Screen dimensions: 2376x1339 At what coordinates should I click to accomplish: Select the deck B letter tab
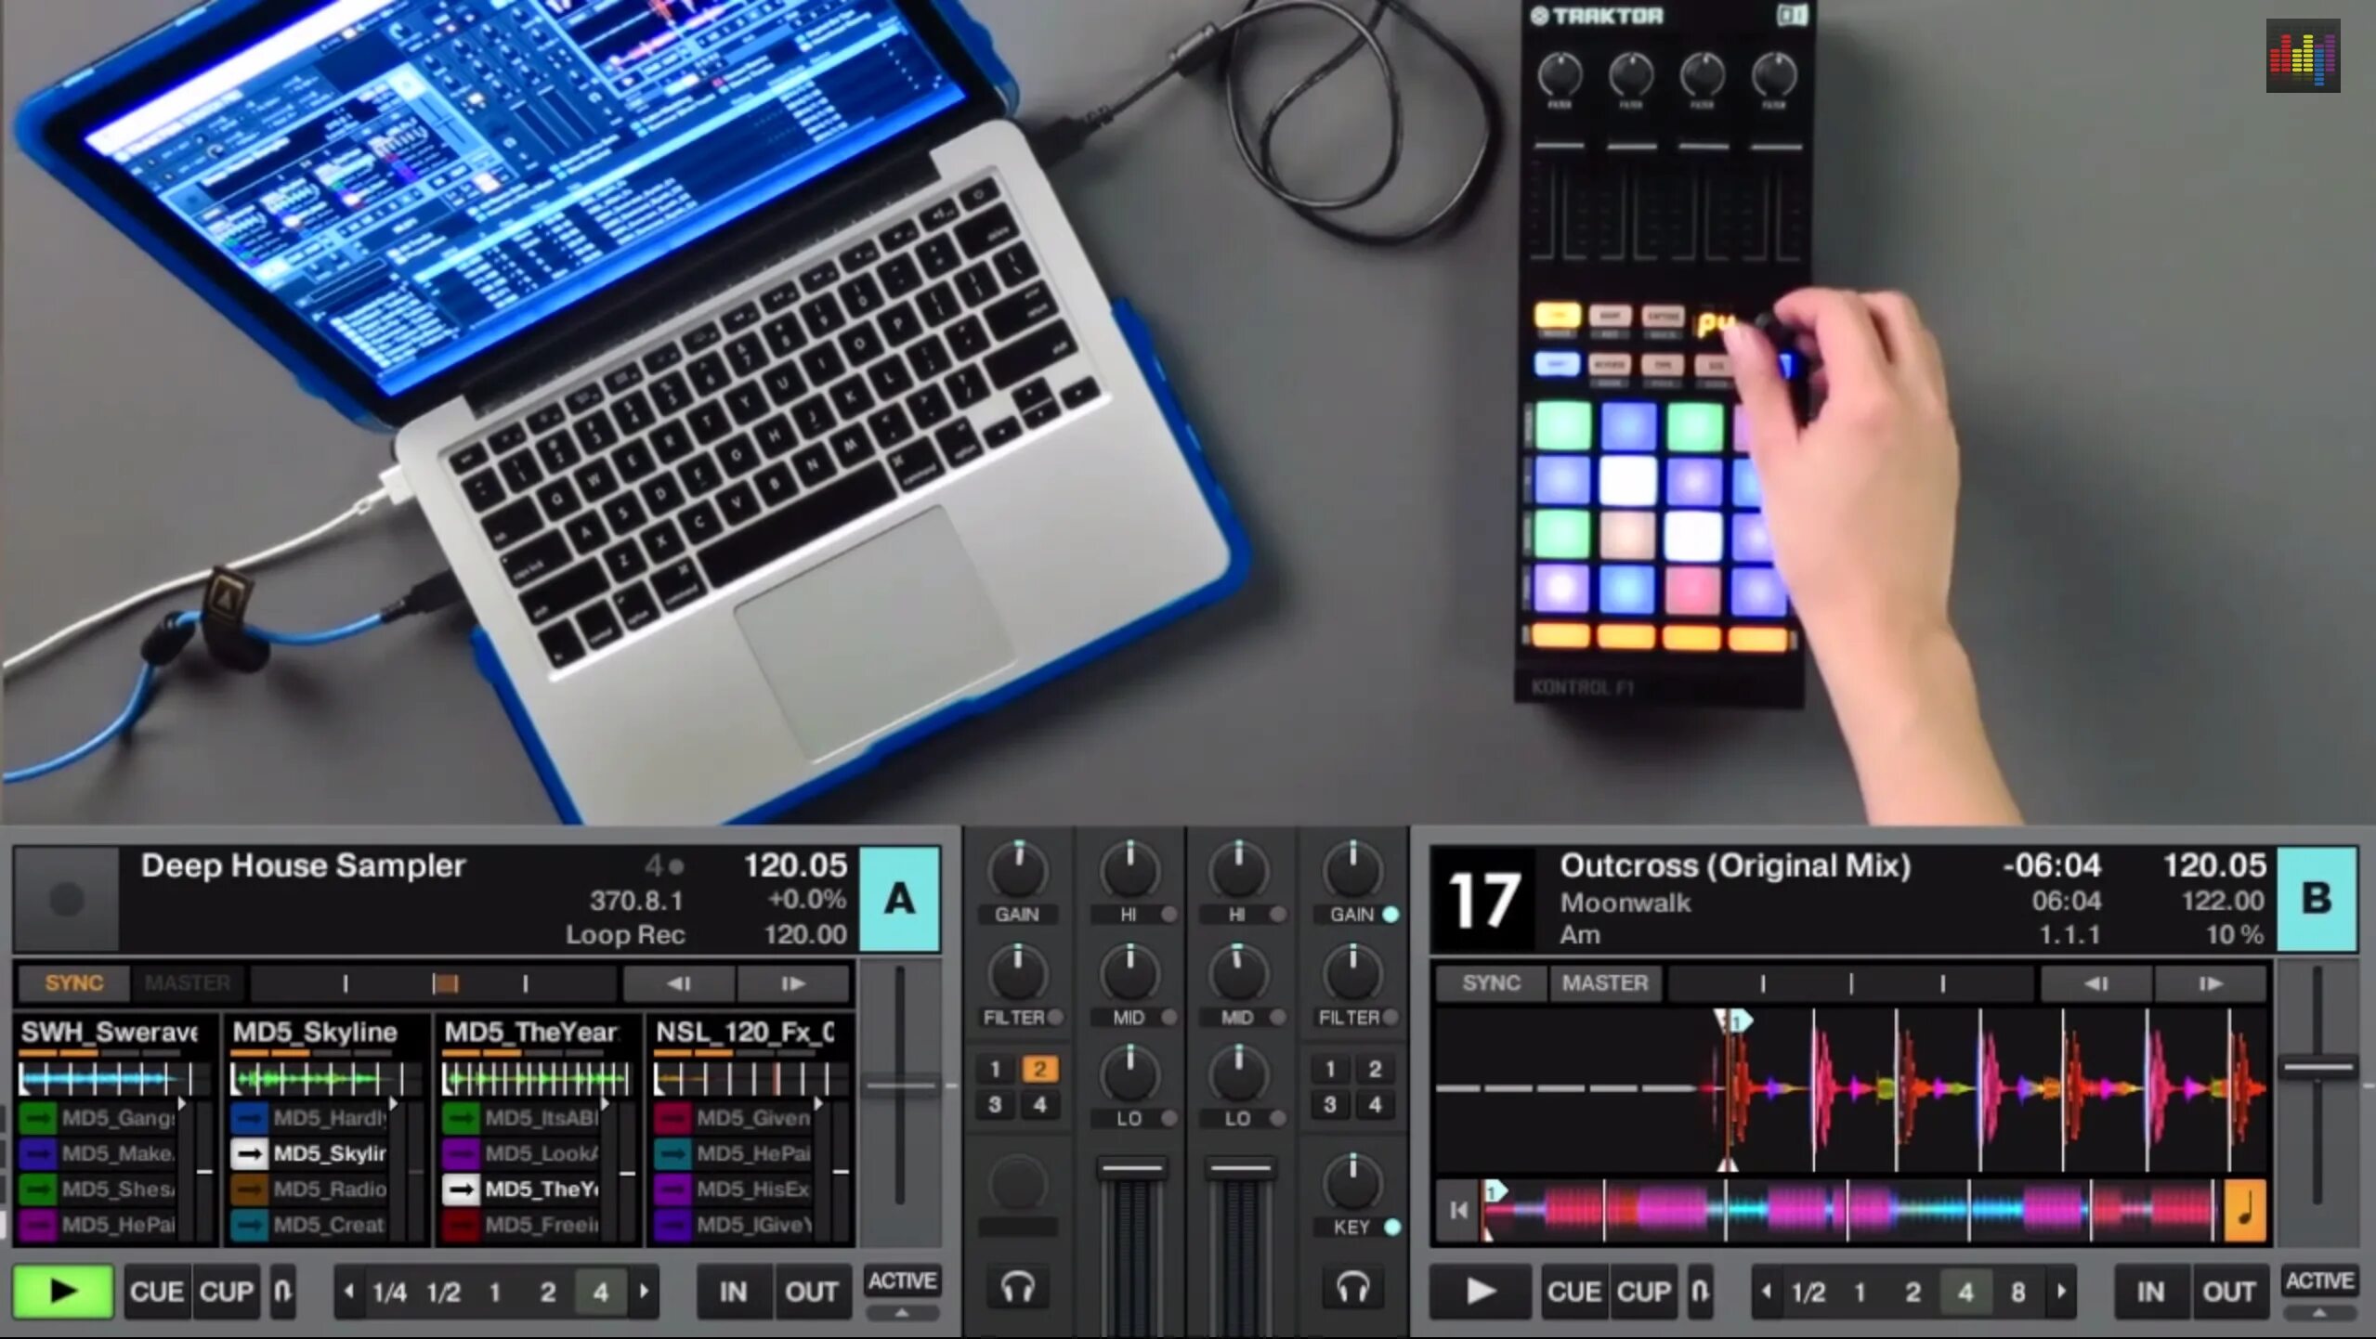coord(2316,900)
